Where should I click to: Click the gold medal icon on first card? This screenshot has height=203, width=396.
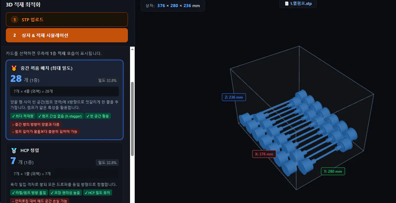pos(14,68)
